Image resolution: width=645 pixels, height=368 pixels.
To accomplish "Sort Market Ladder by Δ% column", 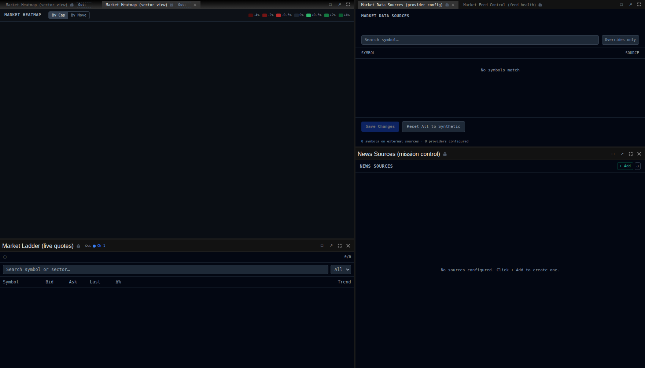I will coord(118,282).
